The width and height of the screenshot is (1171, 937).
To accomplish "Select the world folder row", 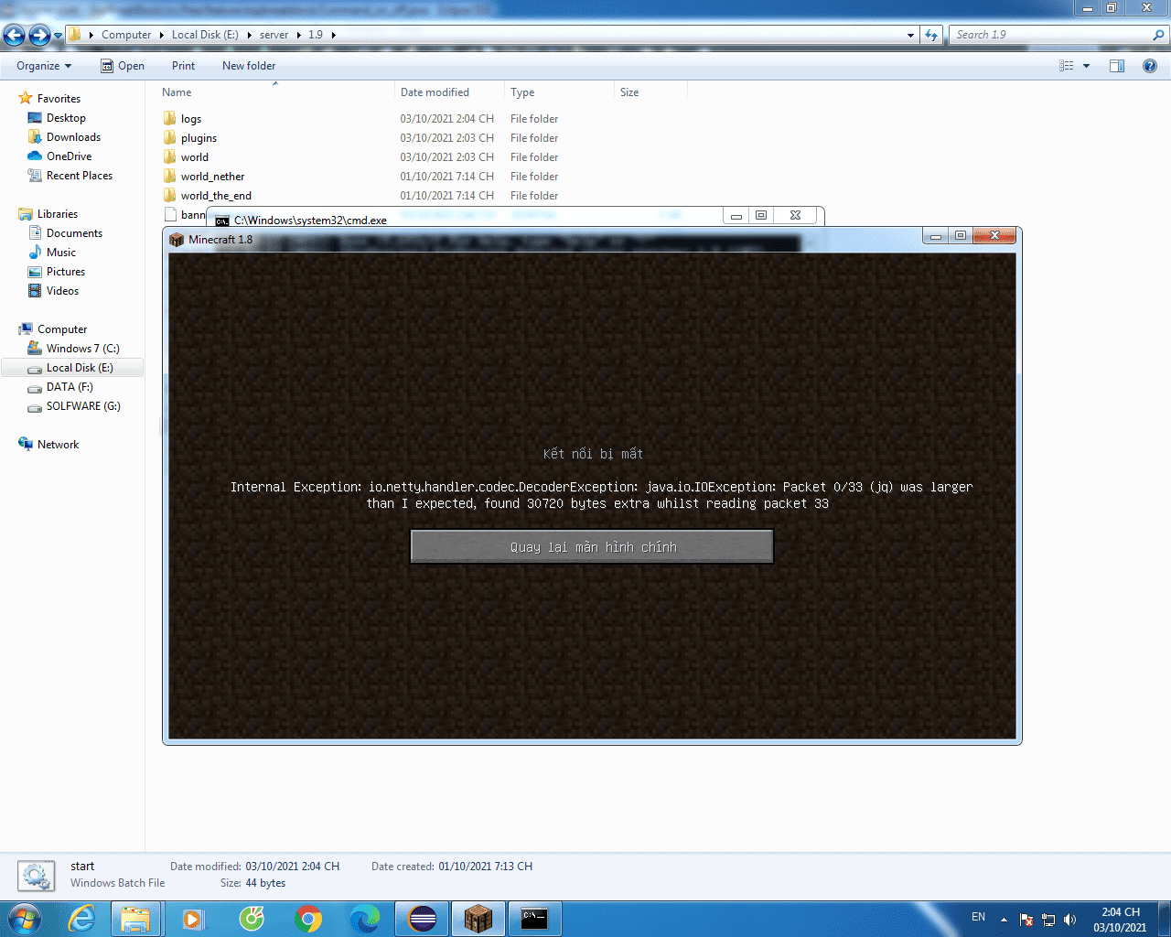I will [x=195, y=157].
